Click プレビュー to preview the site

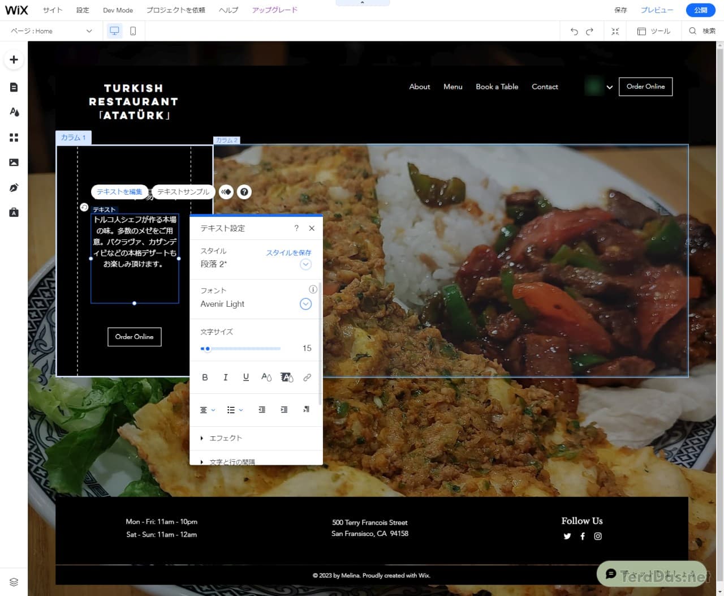coord(657,10)
